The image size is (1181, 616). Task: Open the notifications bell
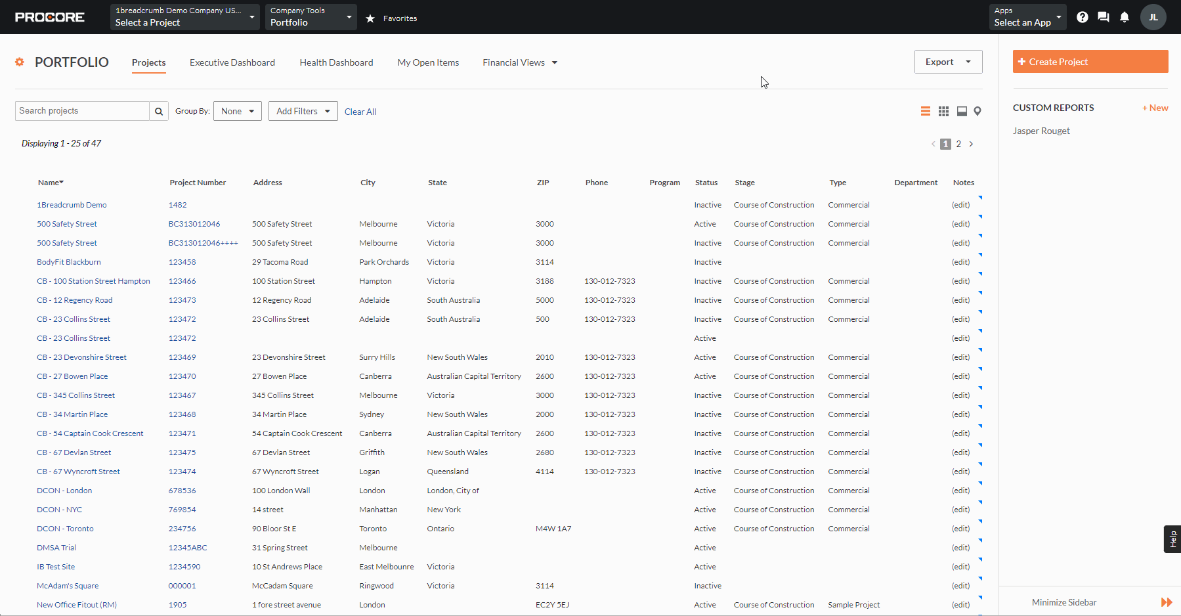(x=1125, y=16)
